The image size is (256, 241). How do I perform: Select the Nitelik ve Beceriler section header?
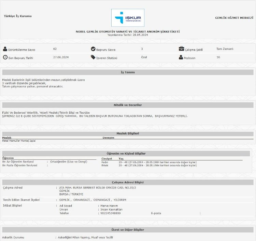click(128, 105)
